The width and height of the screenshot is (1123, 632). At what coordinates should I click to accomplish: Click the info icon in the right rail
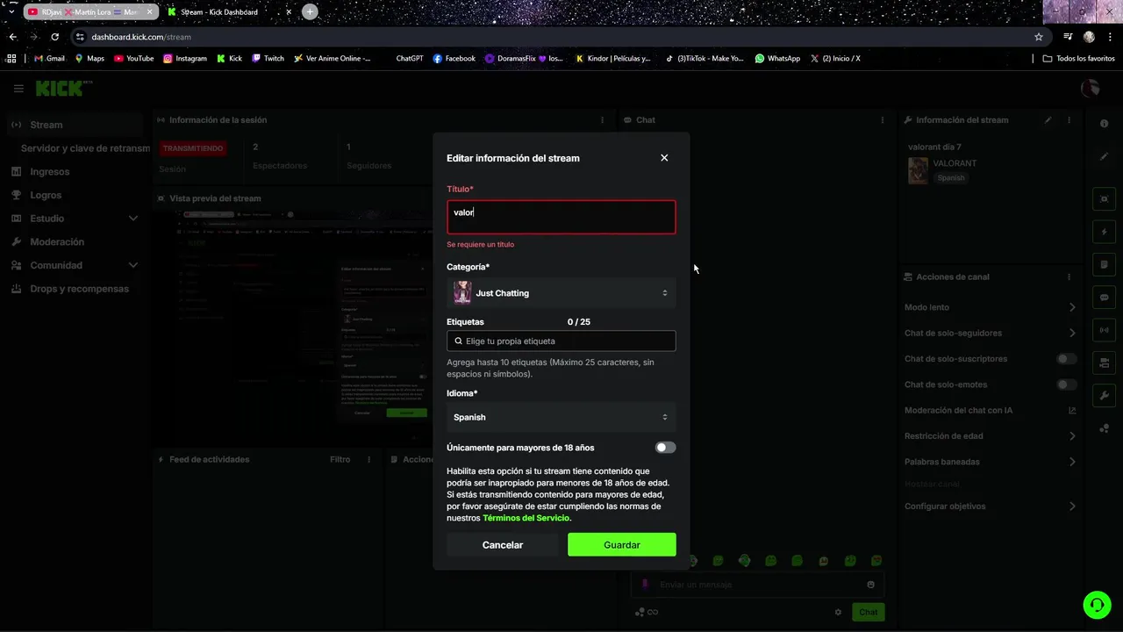point(1104,124)
